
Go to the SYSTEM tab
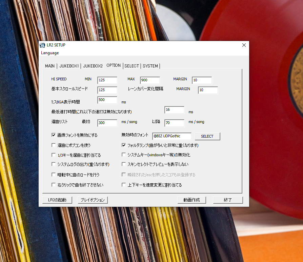coord(150,66)
